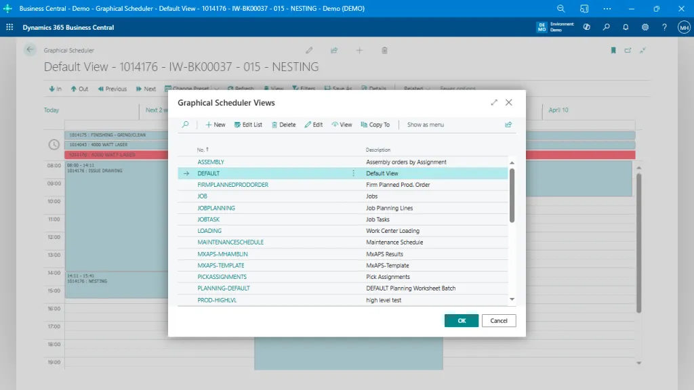Viewport: 694px width, 390px height.
Task: Share the views list via share icon
Action: (x=508, y=125)
